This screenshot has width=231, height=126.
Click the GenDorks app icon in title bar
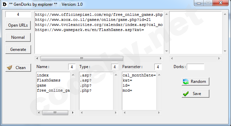(5, 4)
